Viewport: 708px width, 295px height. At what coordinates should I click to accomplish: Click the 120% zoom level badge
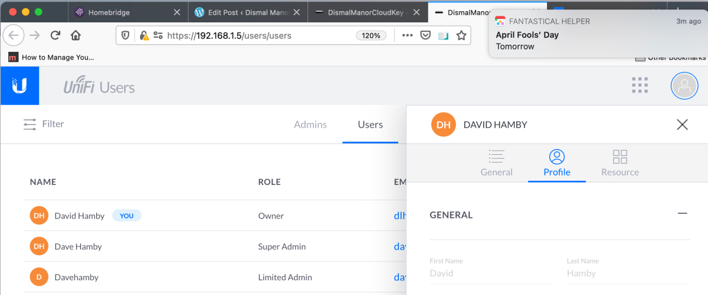coord(371,35)
